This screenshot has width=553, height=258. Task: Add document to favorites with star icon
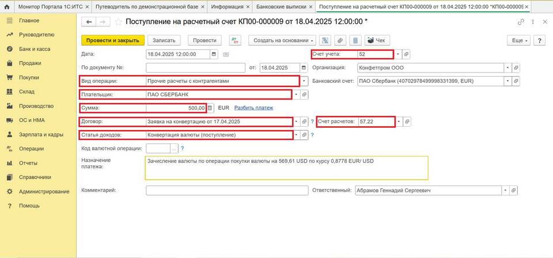[118, 22]
